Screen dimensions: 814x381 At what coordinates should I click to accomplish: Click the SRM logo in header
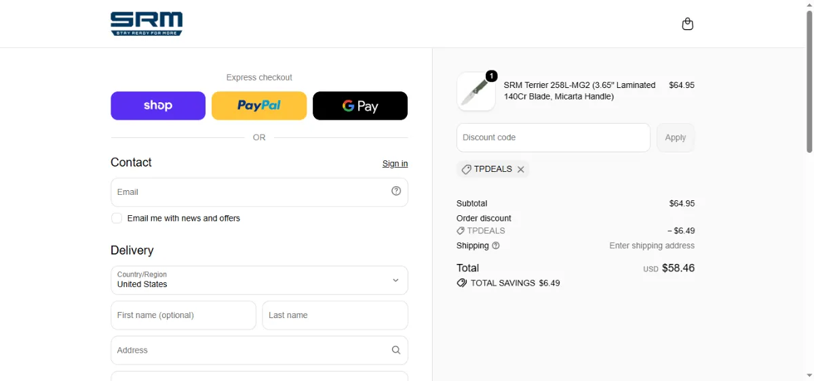coord(147,24)
